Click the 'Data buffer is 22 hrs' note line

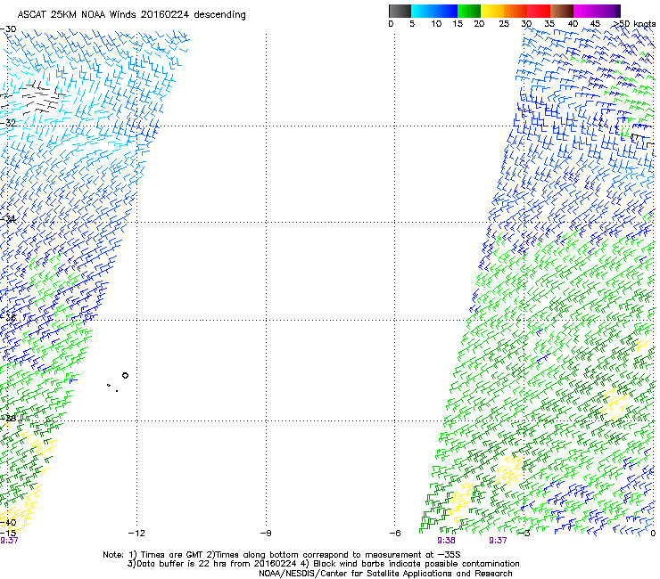point(323,564)
